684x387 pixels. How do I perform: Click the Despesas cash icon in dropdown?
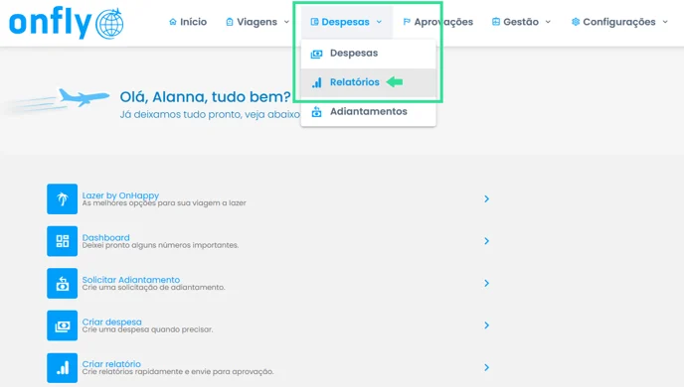click(317, 54)
